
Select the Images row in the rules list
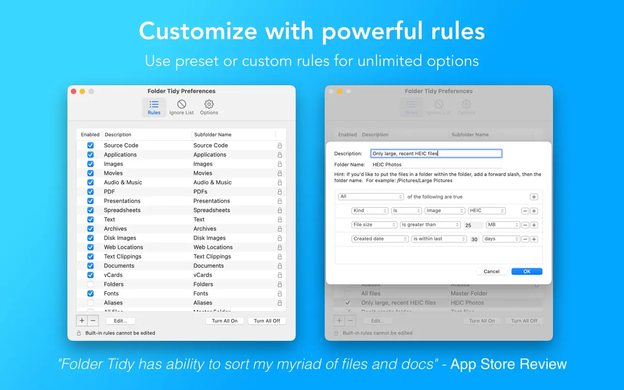(x=146, y=164)
